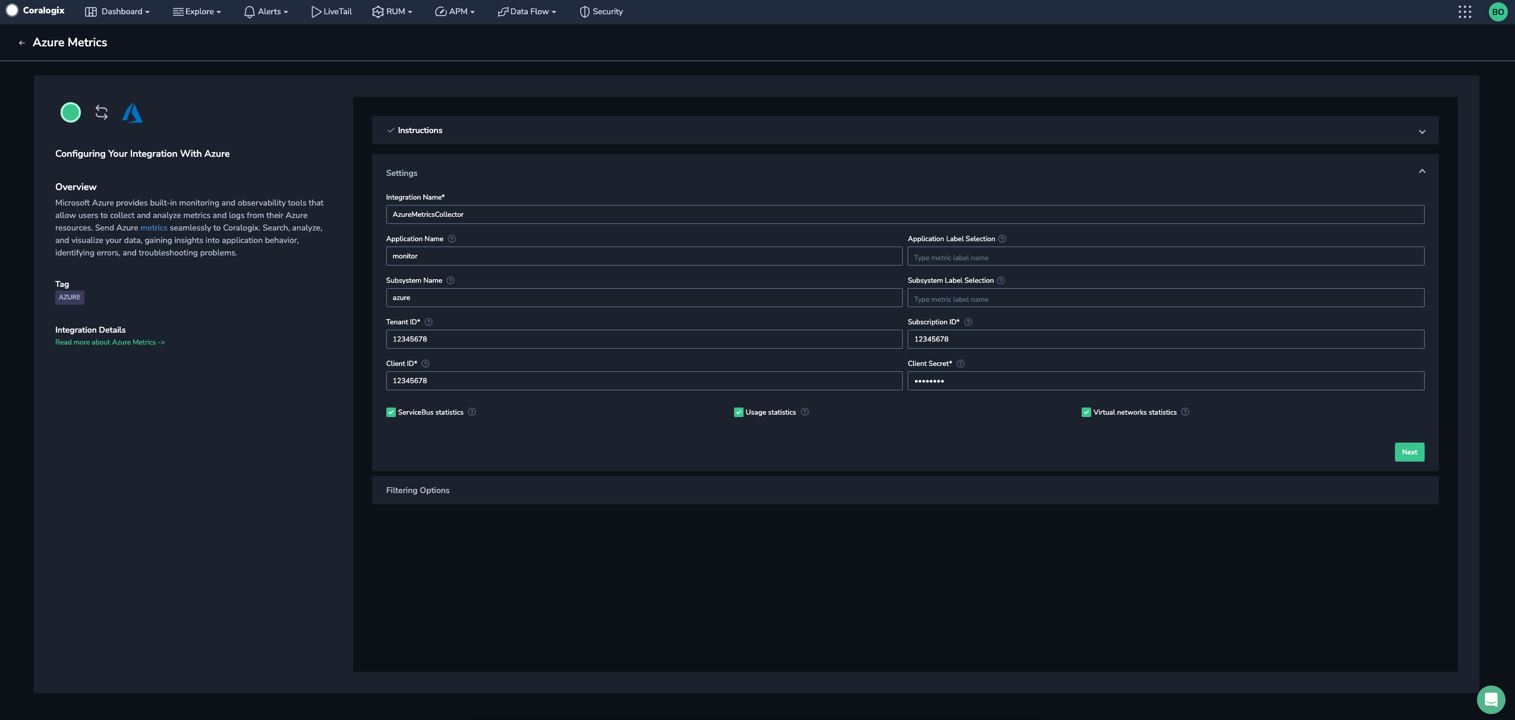
Task: Open the Alerts dropdown menu
Action: (x=266, y=11)
